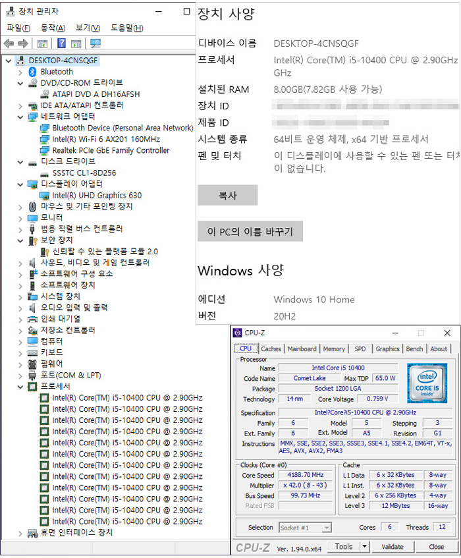Open the Socket #1 selection dropdown
Screen dimensions: 461x558
point(327,528)
